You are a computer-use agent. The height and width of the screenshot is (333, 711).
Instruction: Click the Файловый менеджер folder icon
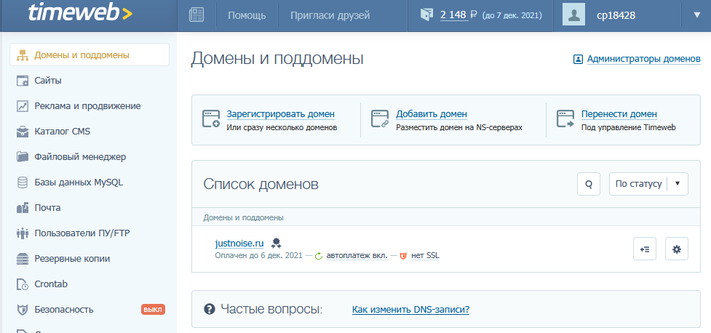point(23,157)
